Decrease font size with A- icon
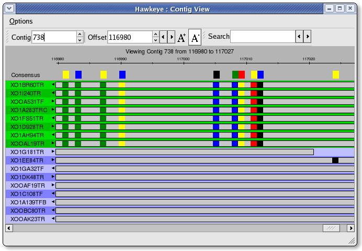This screenshot has width=362, height=251. [195, 37]
